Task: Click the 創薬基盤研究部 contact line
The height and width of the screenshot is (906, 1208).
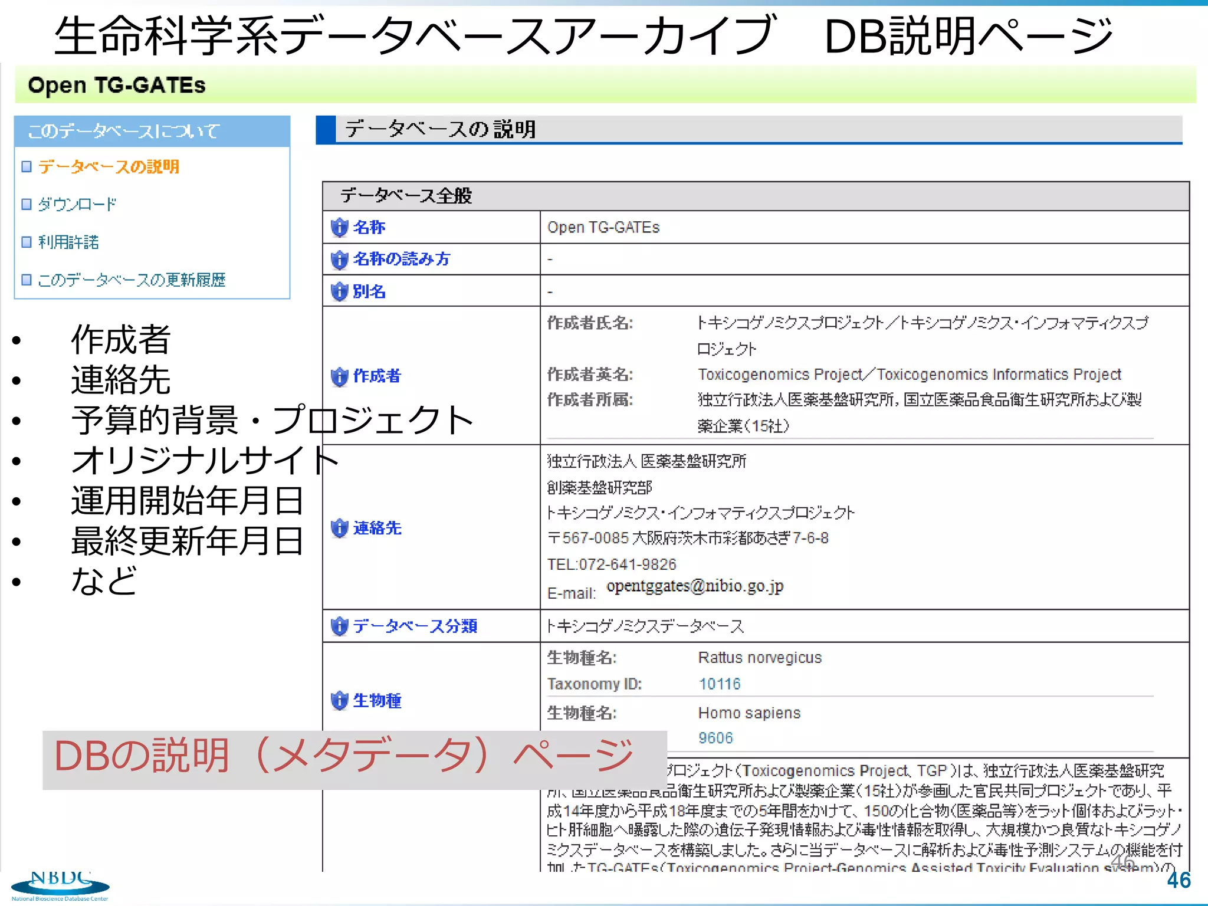Action: (599, 488)
